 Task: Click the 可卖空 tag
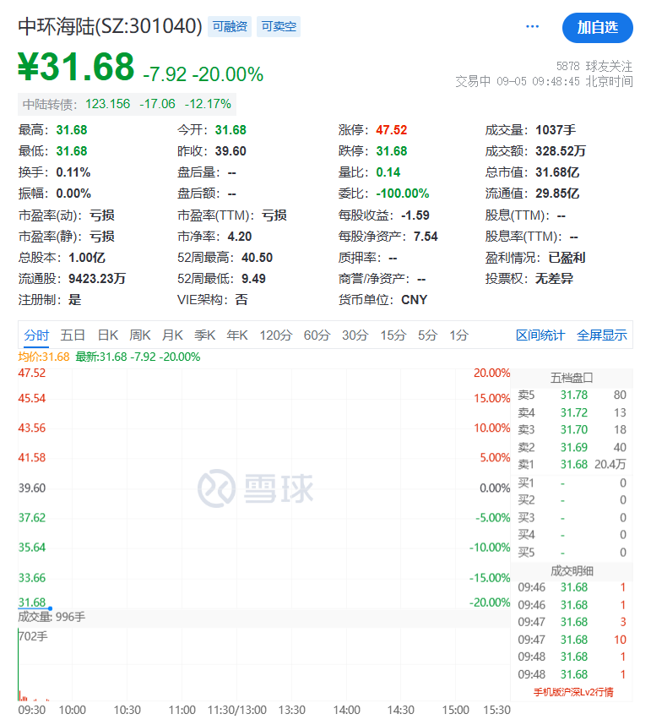click(279, 27)
